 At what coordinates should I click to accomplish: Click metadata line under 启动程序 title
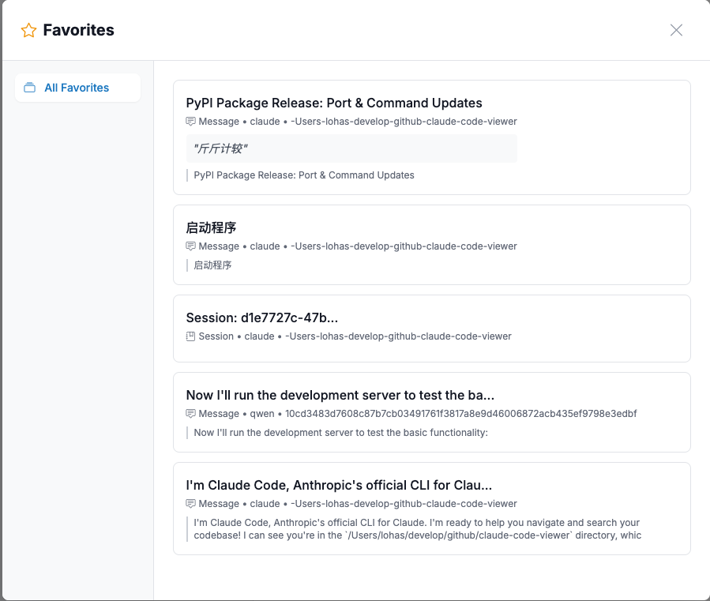click(x=358, y=246)
